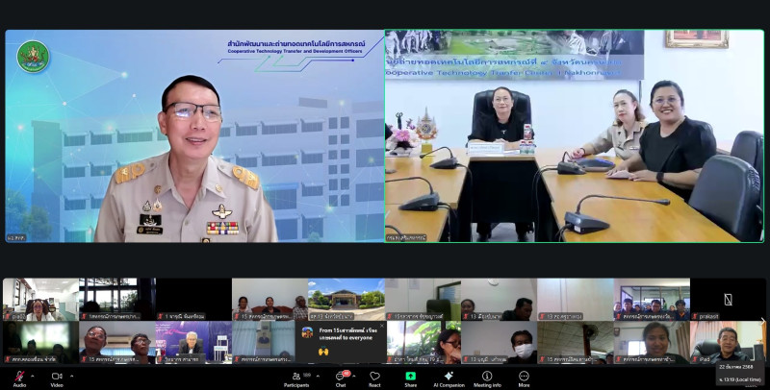This screenshot has width=770, height=390.
Task: Open the Participants panel
Action: tap(295, 377)
